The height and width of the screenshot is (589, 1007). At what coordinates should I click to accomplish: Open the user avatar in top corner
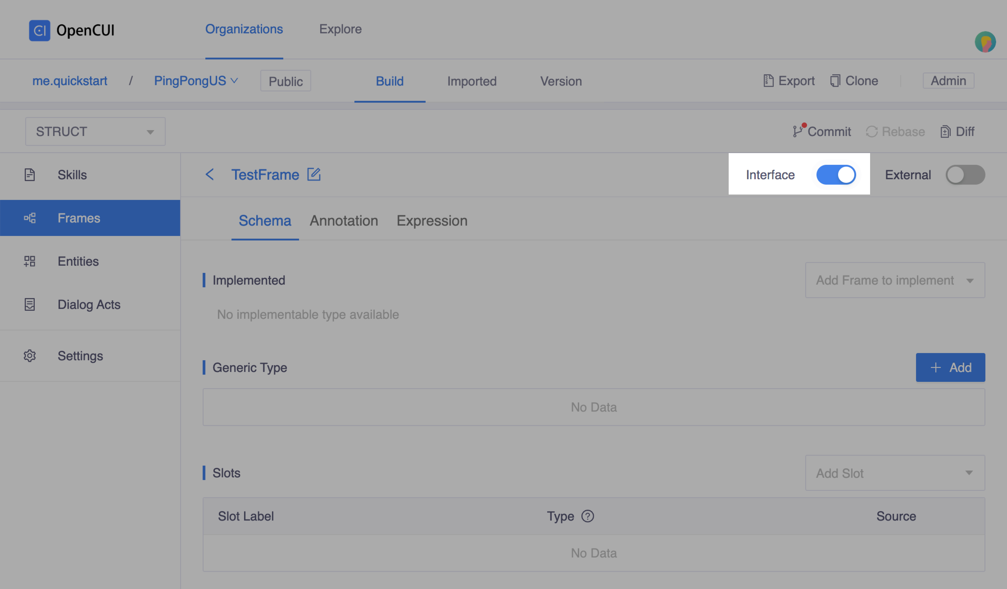[x=985, y=42]
